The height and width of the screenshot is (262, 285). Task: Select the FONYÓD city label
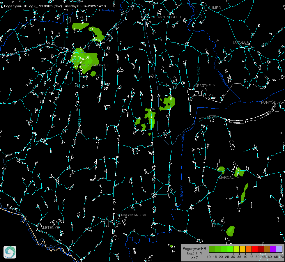tap(269, 102)
